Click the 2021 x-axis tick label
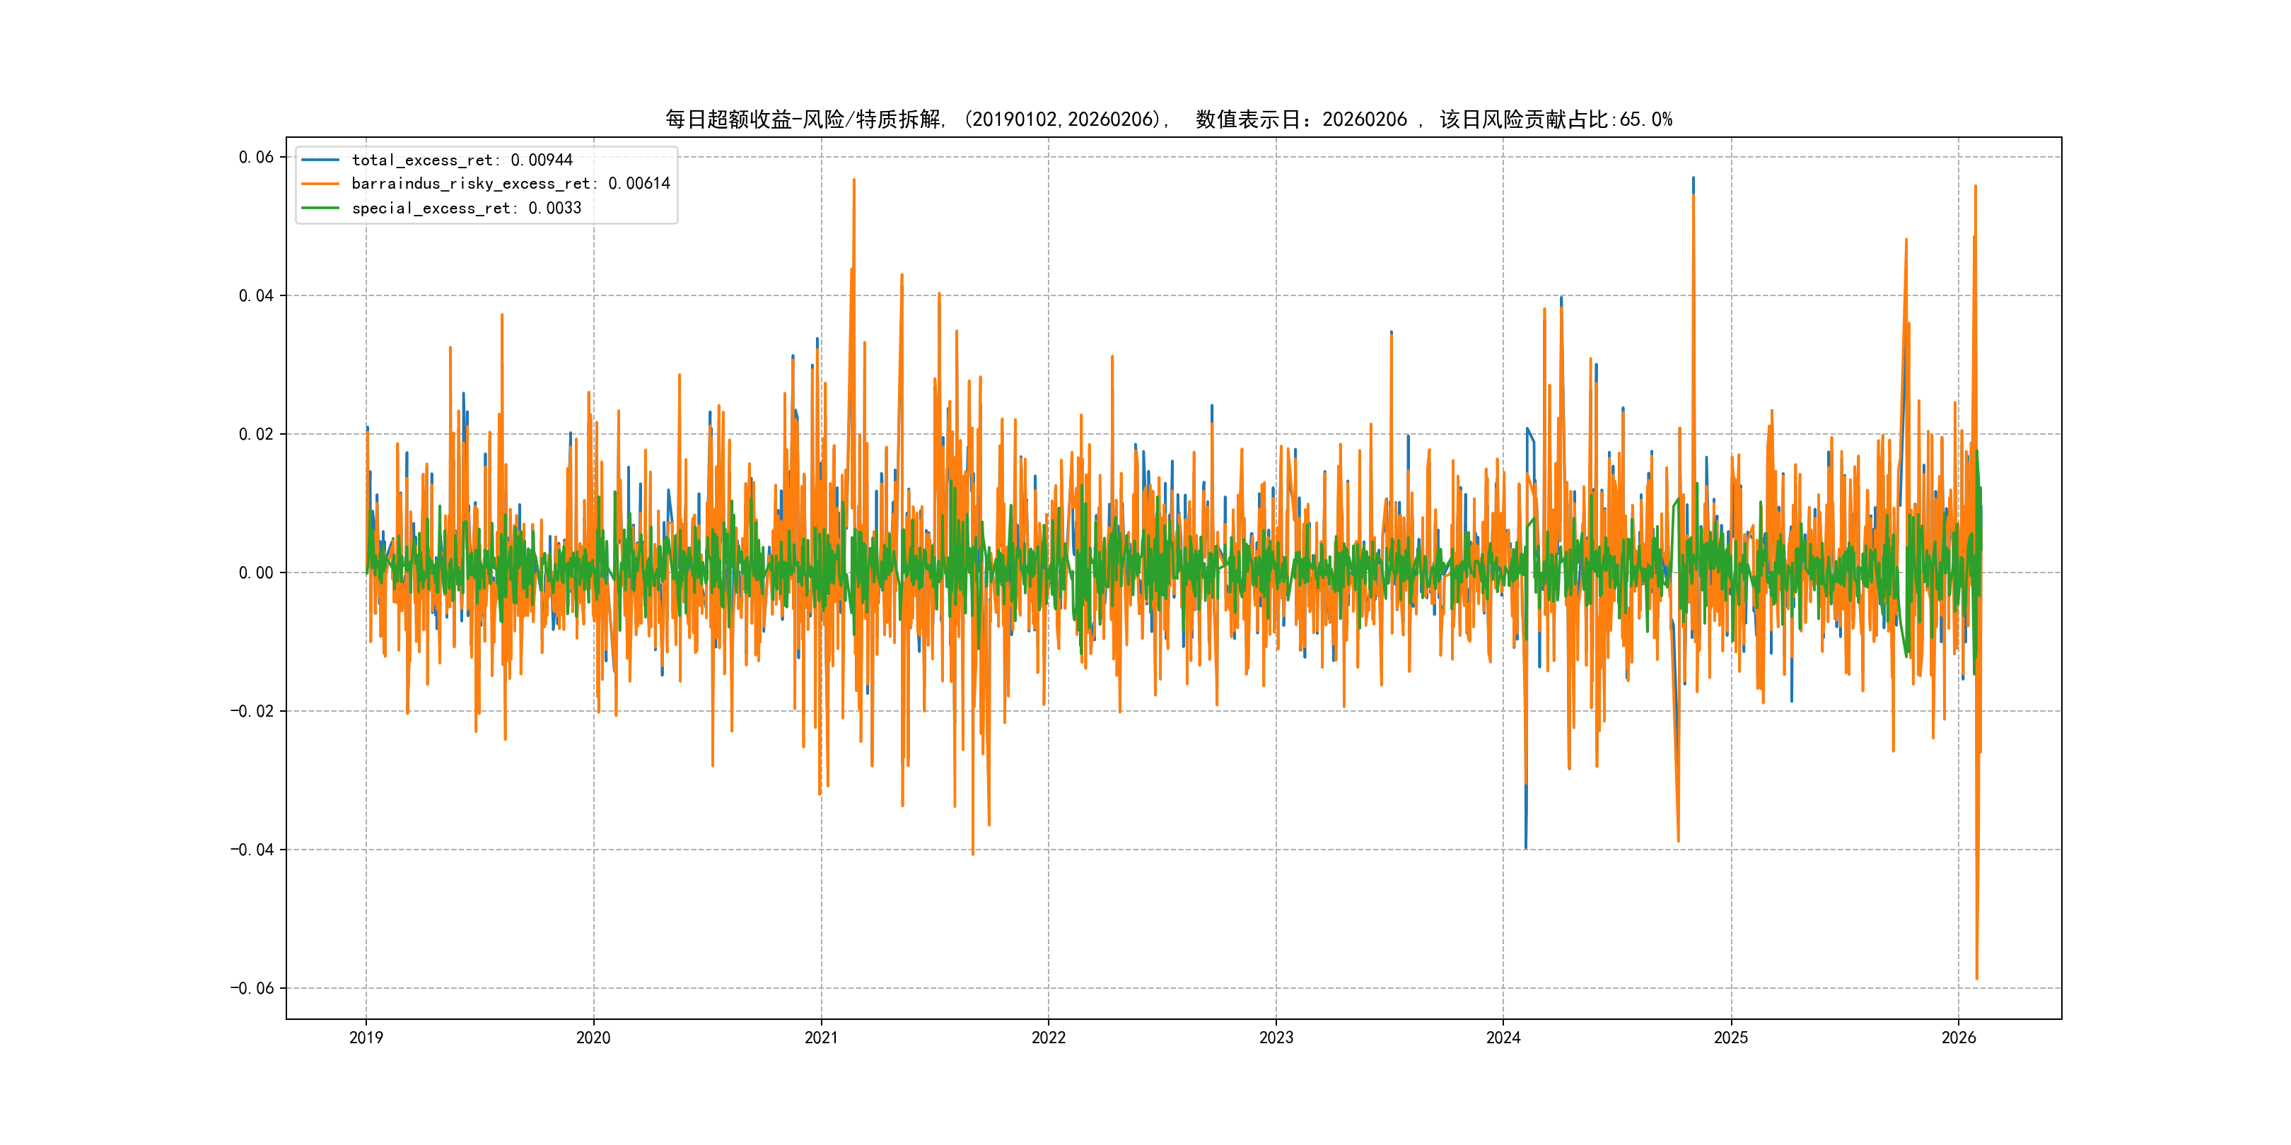 (x=821, y=1038)
